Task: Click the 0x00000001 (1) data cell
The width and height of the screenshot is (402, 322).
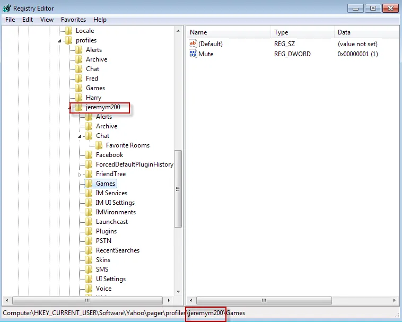Action: click(x=357, y=54)
